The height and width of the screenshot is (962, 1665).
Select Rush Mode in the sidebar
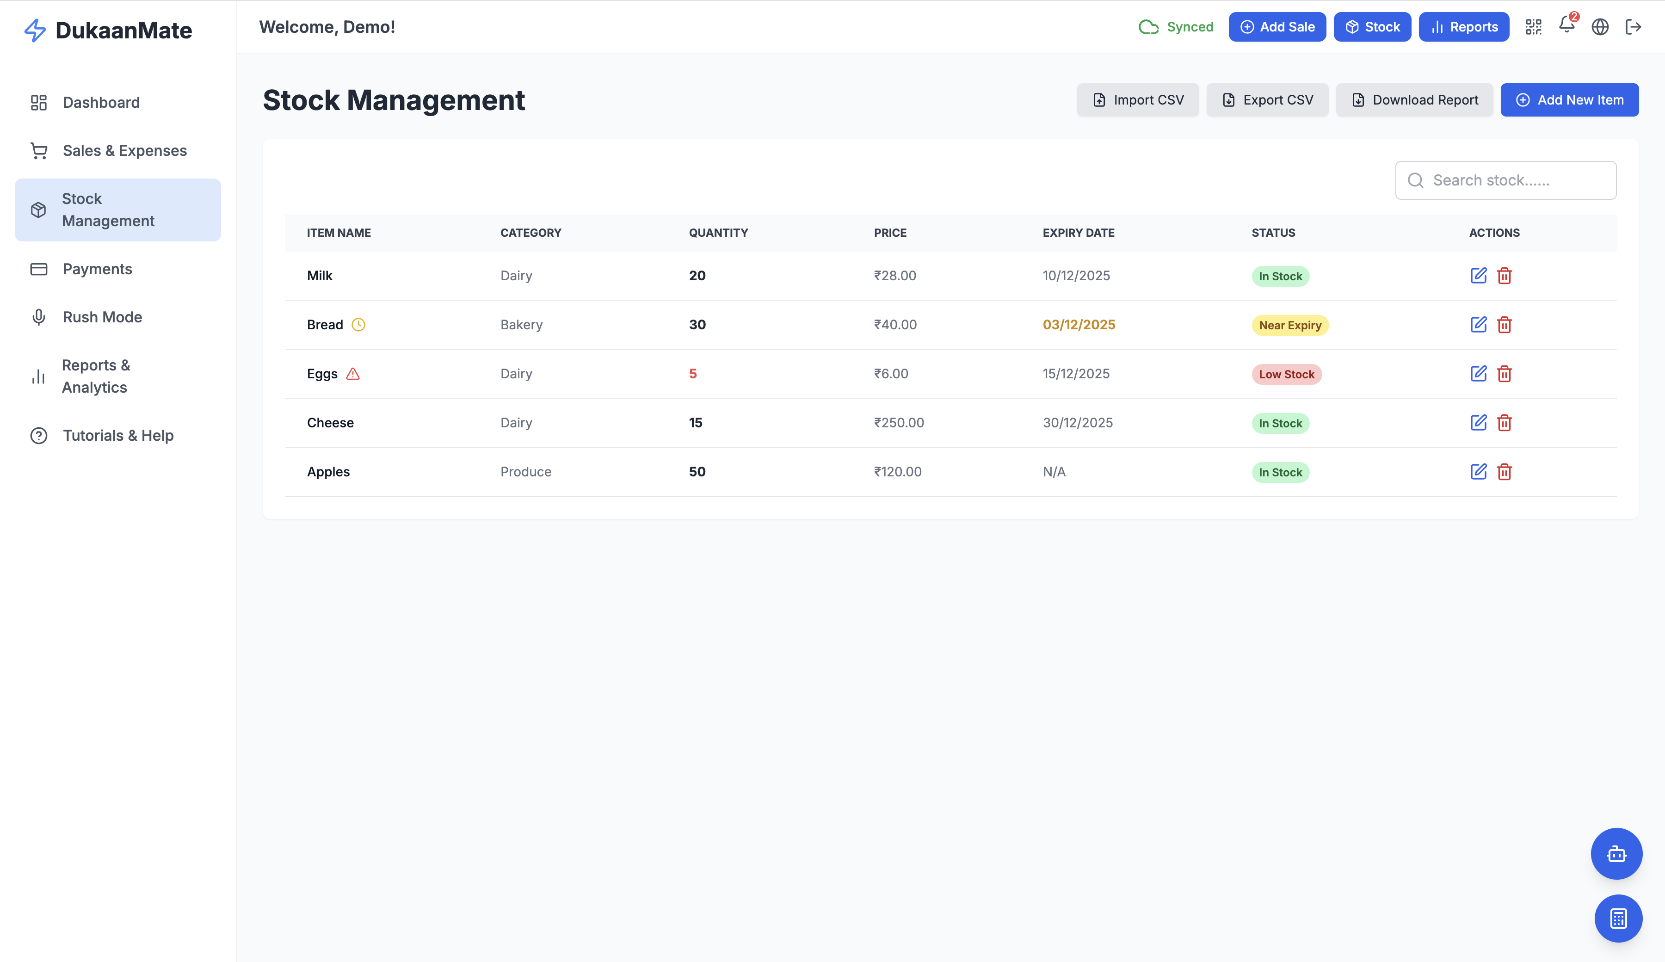pos(102,316)
